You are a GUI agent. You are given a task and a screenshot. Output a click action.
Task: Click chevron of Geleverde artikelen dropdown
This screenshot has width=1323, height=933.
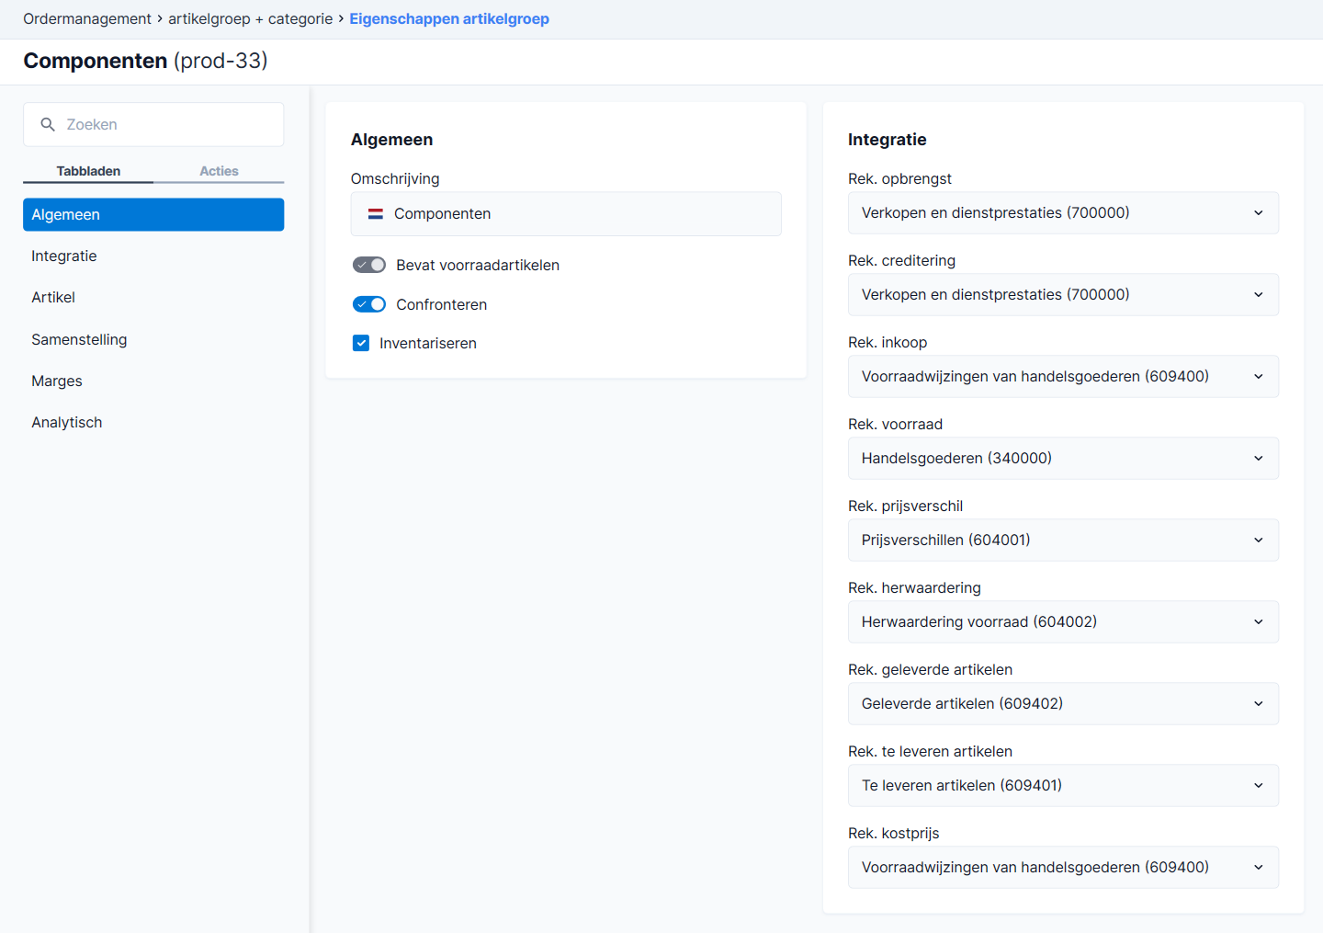[x=1259, y=703]
